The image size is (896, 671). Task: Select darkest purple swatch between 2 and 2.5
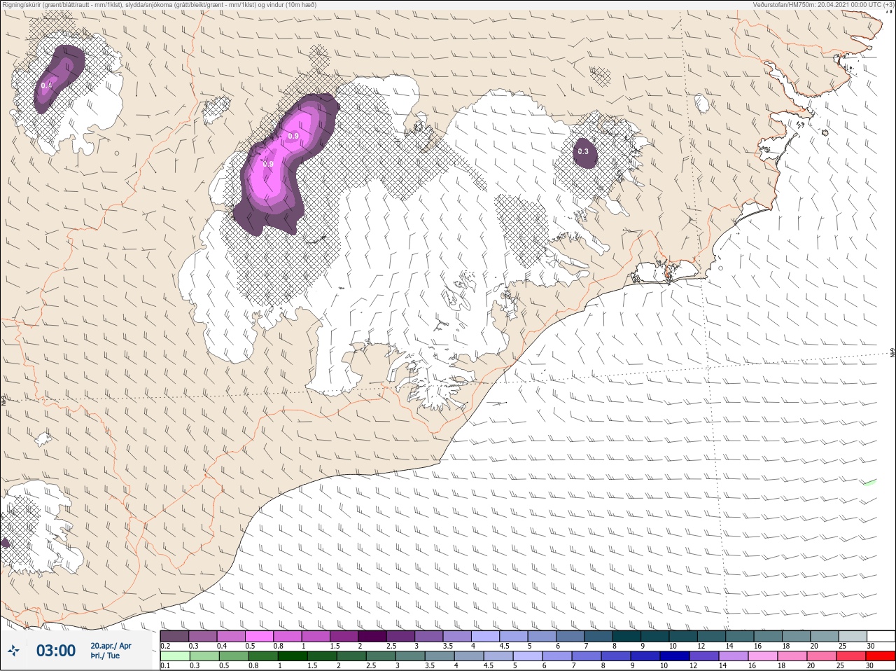click(372, 636)
